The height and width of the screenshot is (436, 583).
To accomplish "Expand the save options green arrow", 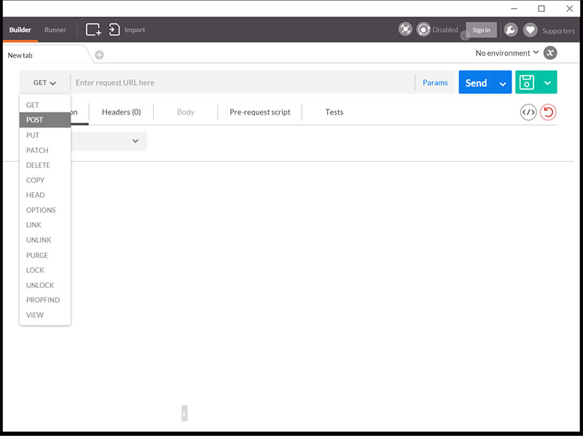I will click(547, 82).
